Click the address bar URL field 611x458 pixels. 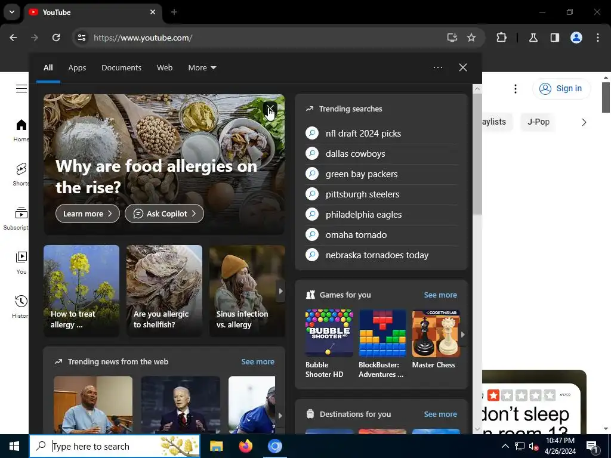tap(265, 38)
